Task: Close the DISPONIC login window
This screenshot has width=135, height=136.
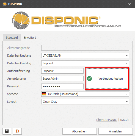Action: (x=130, y=4)
